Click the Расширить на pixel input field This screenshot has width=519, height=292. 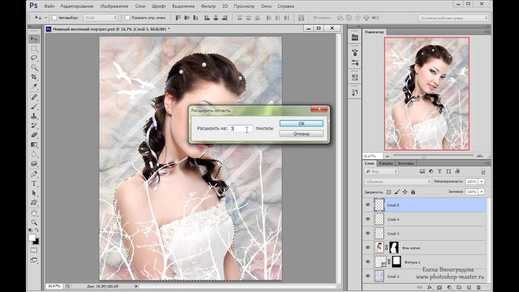241,129
